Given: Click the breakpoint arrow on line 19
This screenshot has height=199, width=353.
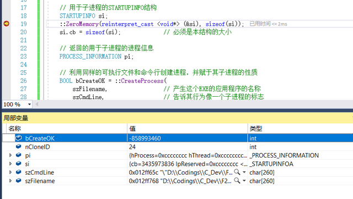Looking at the screenshot, I should point(6,23).
